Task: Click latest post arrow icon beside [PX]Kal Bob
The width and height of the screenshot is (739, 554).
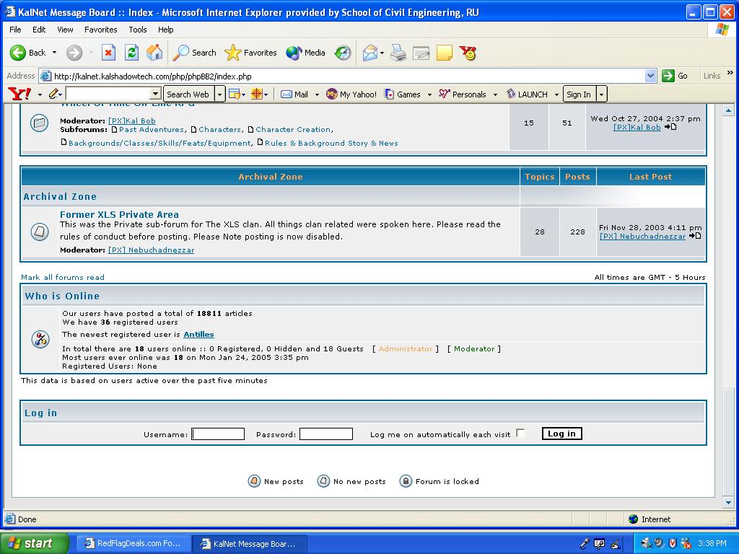Action: point(670,127)
